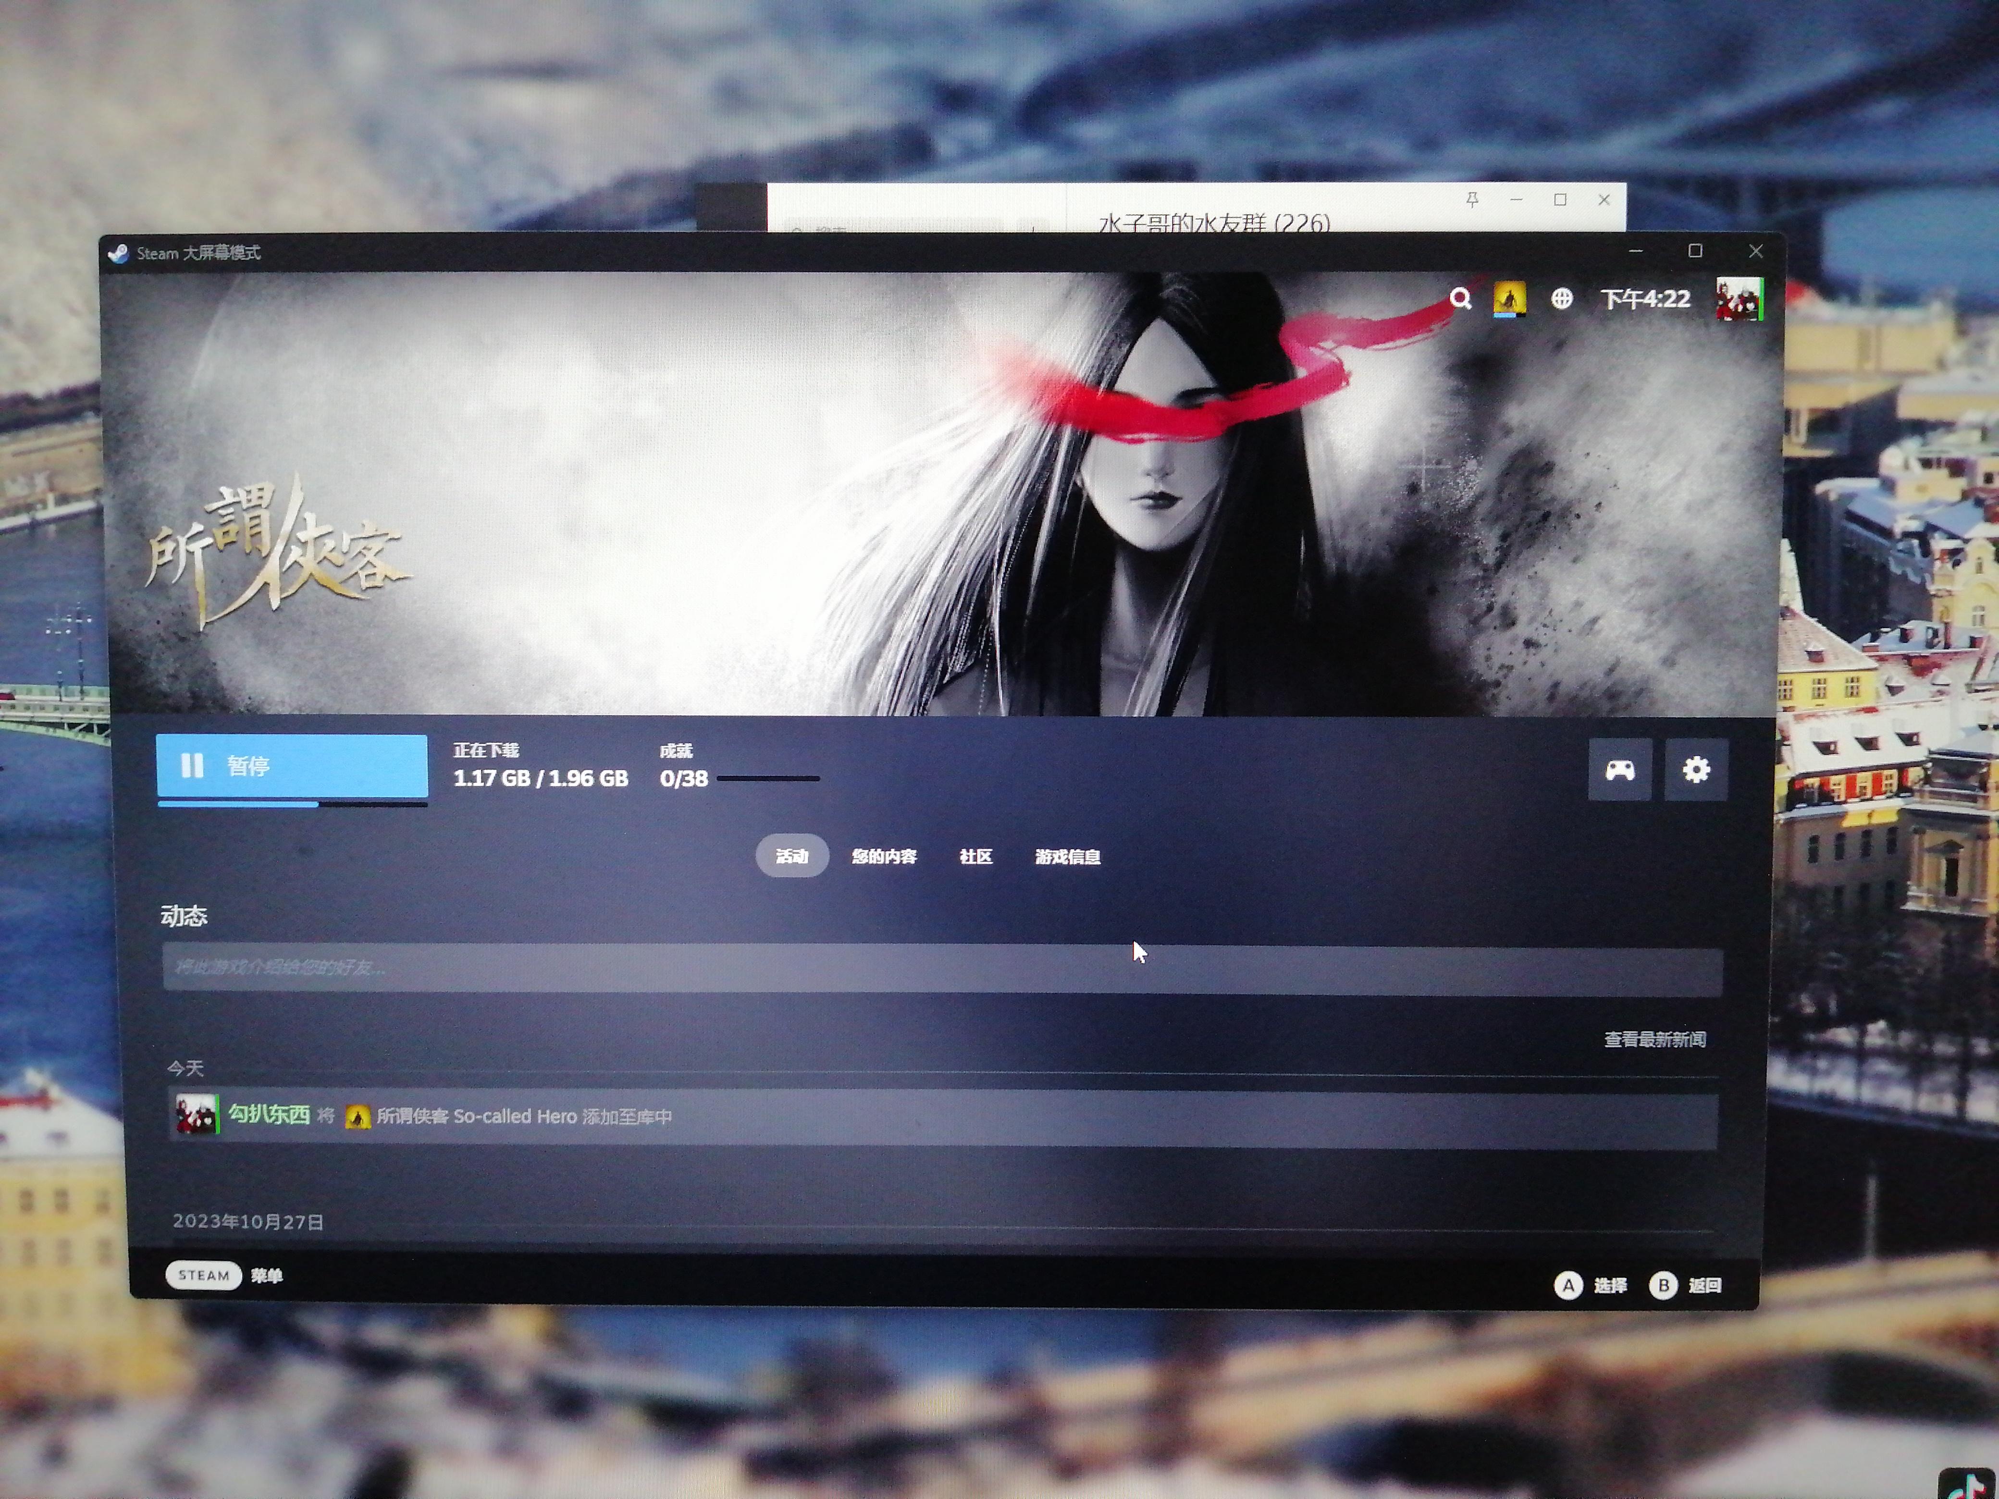Click the download progress bar under 暂停
This screenshot has width=1999, height=1499.
(292, 803)
